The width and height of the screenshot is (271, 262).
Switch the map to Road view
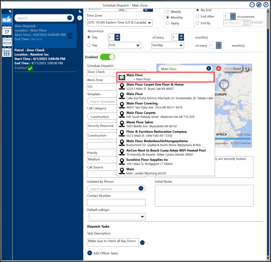pos(237,69)
